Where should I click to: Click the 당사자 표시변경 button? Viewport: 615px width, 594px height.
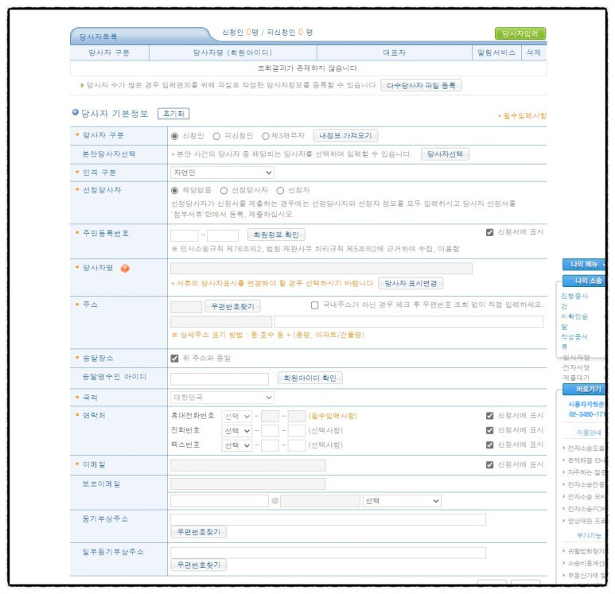tap(411, 283)
